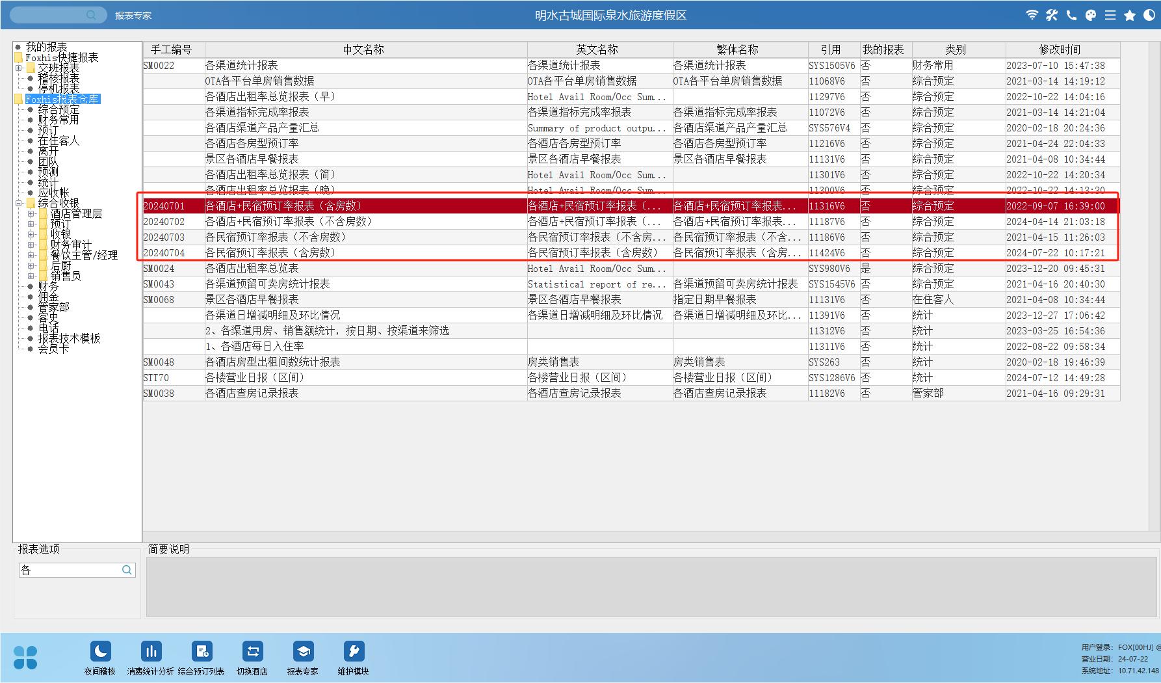This screenshot has height=683, width=1161.
Task: Open the 统计 tree category
Action: [48, 182]
